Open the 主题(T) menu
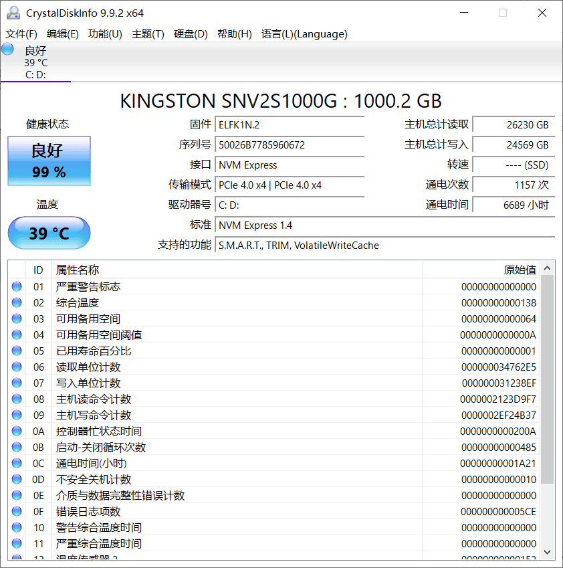Viewport: 563px width, 568px height. tap(148, 34)
